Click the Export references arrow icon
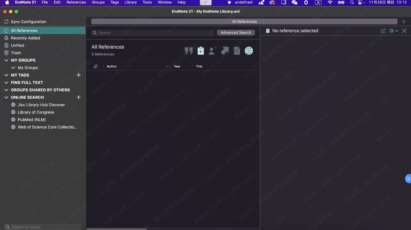Screen dimensions: 411x230 click(x=225, y=51)
